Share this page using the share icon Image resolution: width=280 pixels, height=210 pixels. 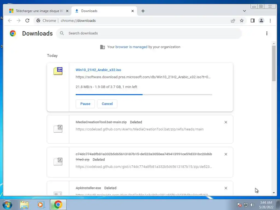[x=233, y=21]
